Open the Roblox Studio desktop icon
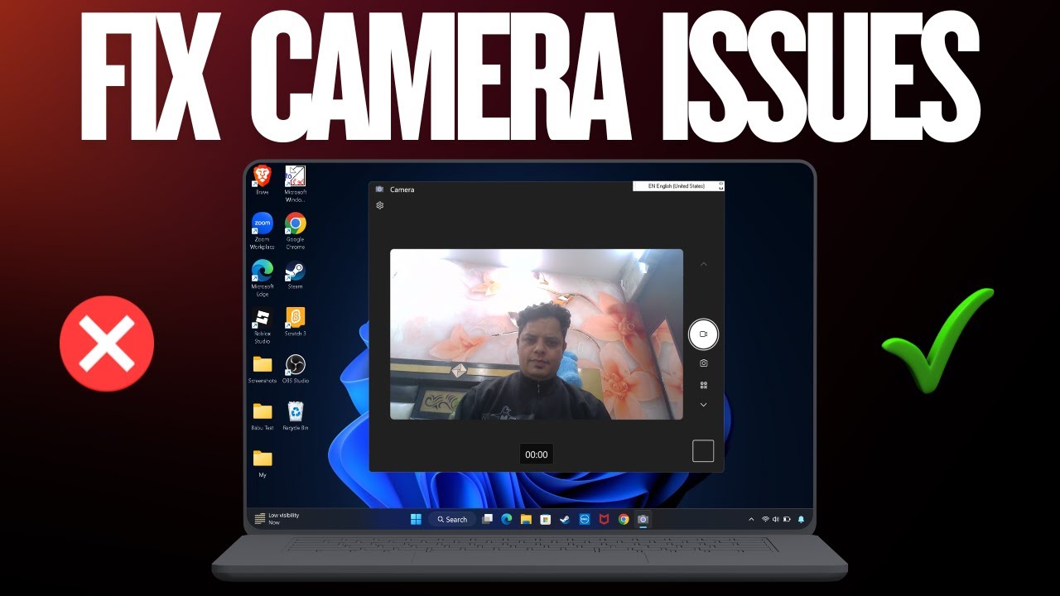This screenshot has height=596, width=1060. (x=263, y=326)
